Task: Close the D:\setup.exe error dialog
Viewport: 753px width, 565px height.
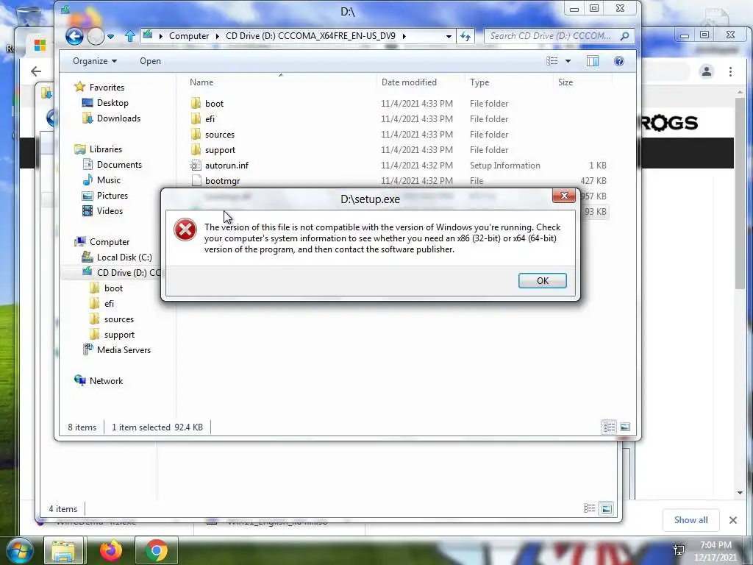Action: pos(564,196)
